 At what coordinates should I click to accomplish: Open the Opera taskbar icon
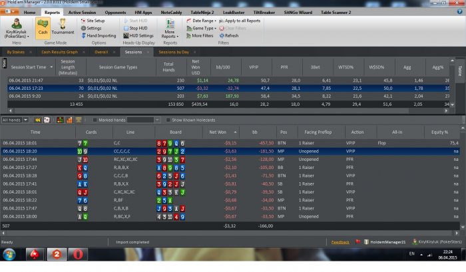78,254
